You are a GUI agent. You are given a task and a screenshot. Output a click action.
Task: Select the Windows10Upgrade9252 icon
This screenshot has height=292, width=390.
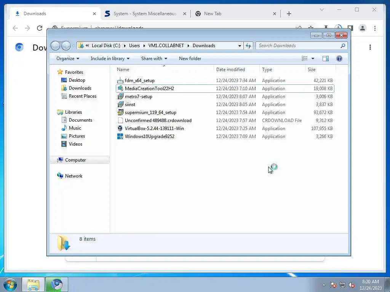[x=120, y=136]
